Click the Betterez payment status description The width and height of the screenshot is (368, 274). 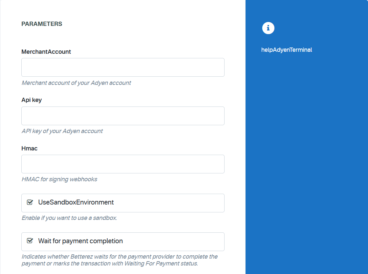[x=119, y=260]
